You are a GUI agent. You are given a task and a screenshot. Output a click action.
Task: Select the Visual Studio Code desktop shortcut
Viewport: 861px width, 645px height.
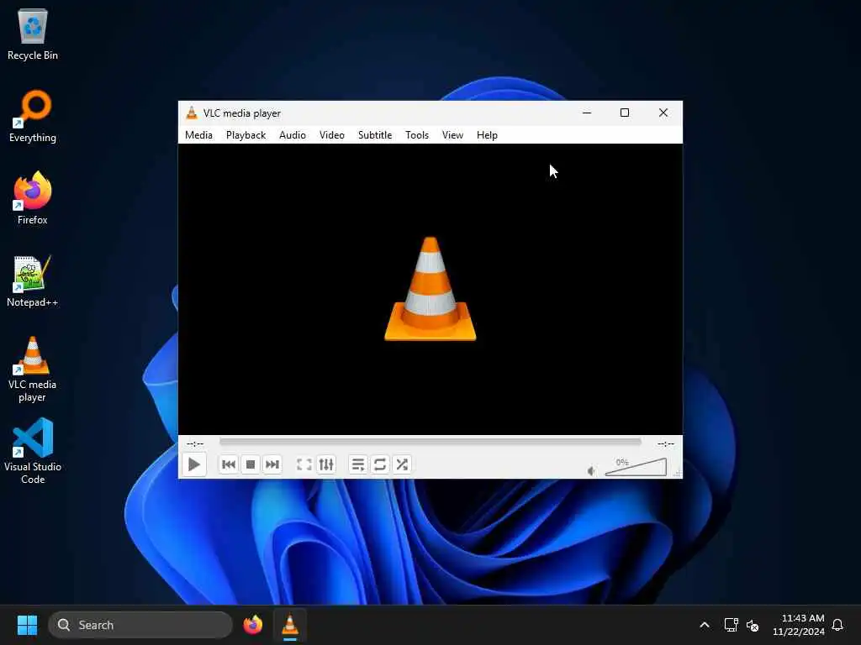[x=33, y=451]
